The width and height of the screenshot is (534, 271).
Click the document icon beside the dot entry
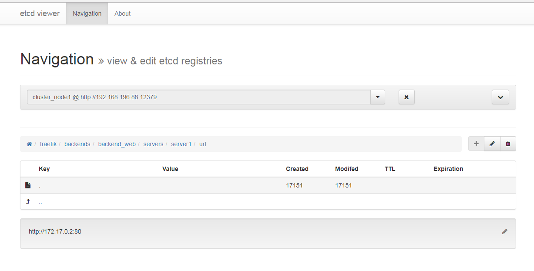click(x=28, y=185)
